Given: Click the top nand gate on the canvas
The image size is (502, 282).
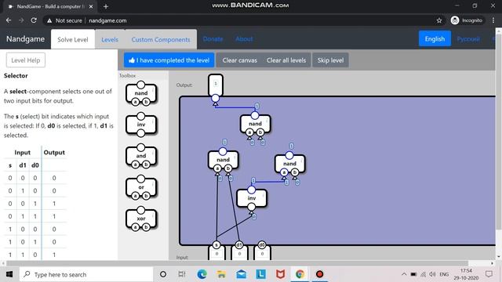Looking at the screenshot, I should click(255, 124).
